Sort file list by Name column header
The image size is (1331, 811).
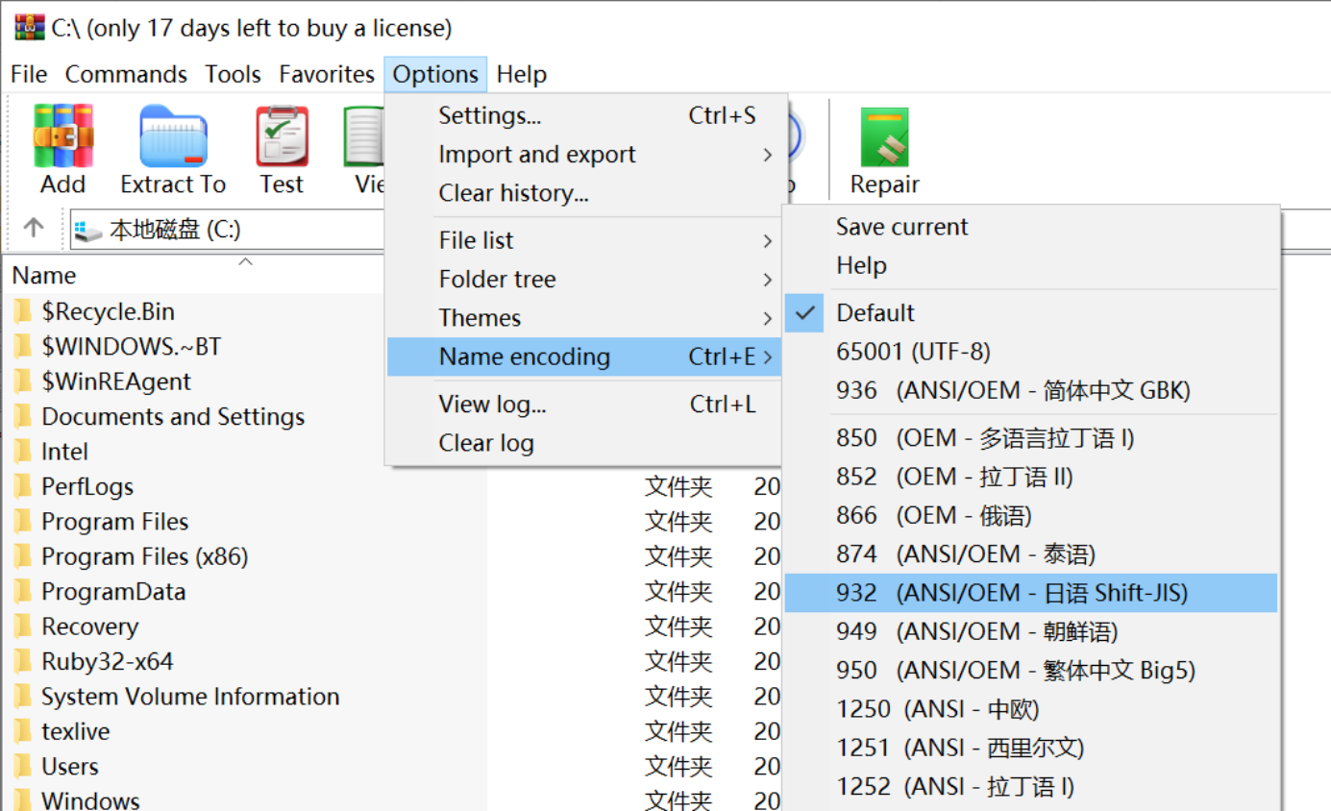pos(44,276)
